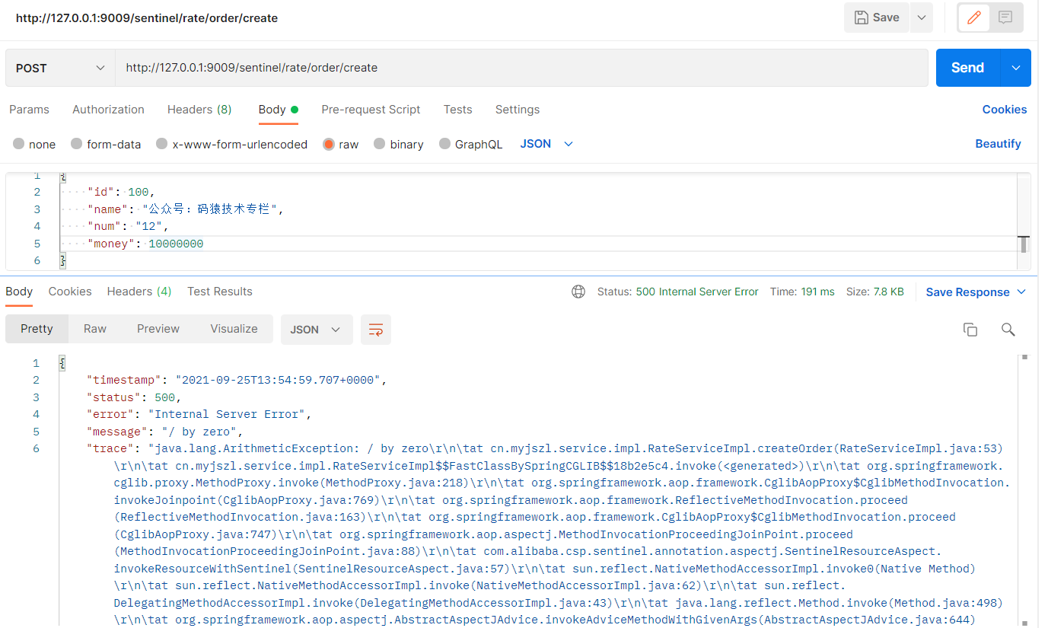The width and height of the screenshot is (1048, 628).
Task: Select the request Body tab
Action: 278,110
